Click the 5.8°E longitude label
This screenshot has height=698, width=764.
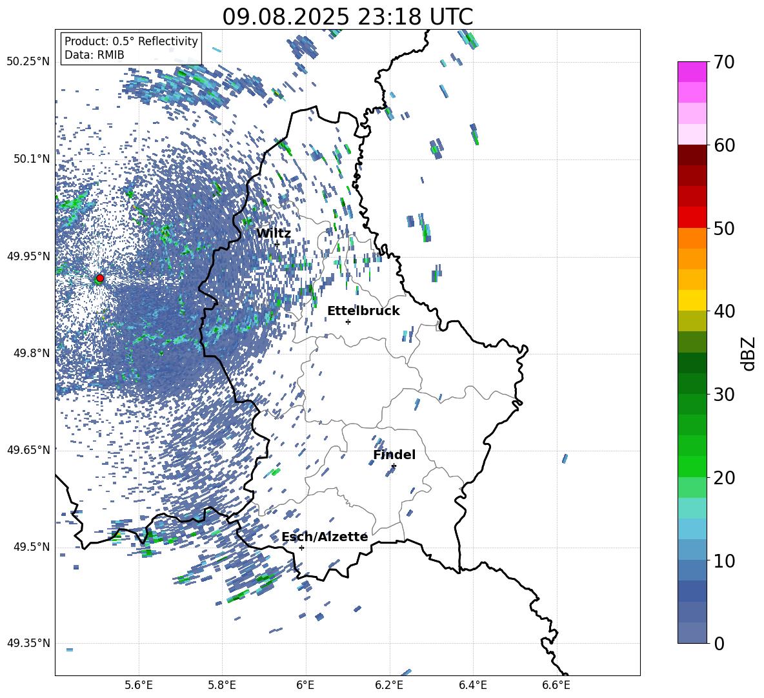(222, 685)
